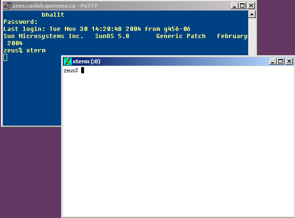Close the PuTTY window
This screenshot has height=218, width=295.
251,6
